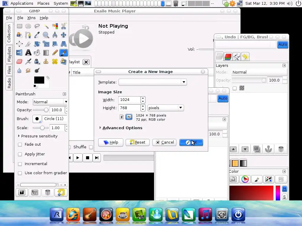
Task: Select the Heal tool
Action: point(55,62)
